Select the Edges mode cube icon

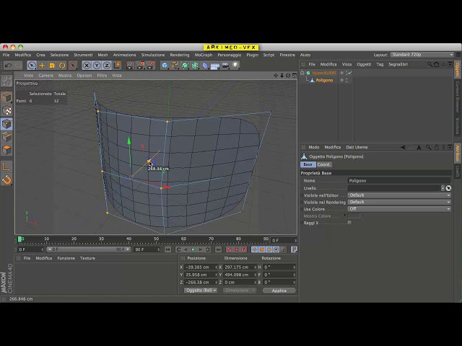click(x=6, y=137)
